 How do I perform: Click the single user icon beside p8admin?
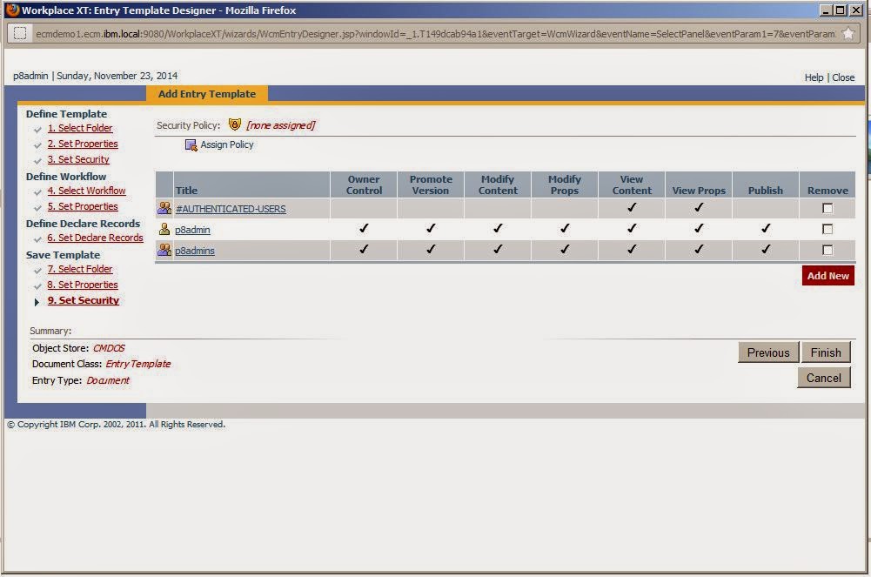164,229
